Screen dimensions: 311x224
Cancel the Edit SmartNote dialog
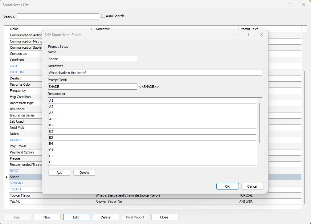252,186
